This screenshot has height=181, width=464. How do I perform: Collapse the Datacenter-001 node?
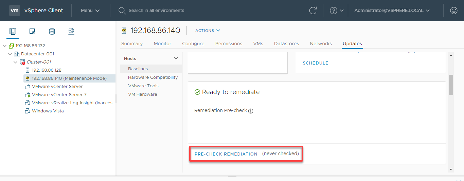pyautogui.click(x=10, y=54)
